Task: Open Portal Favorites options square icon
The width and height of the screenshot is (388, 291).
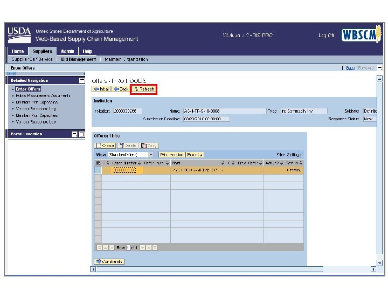Action: tap(82, 134)
